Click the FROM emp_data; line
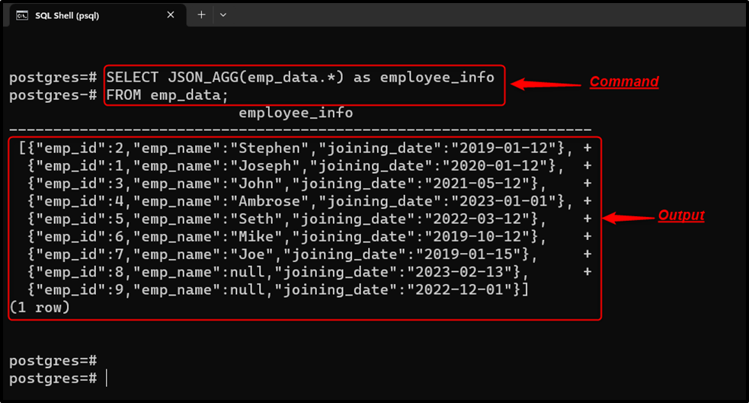 (167, 95)
